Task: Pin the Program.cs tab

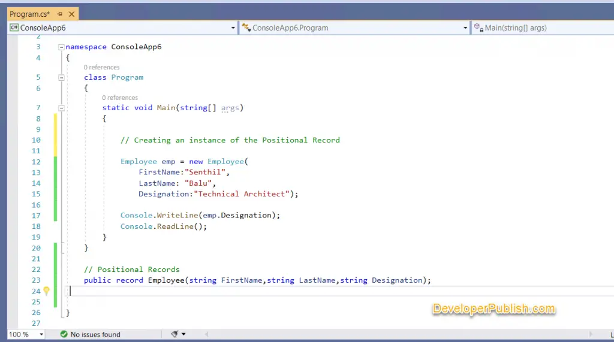Action: [60, 14]
